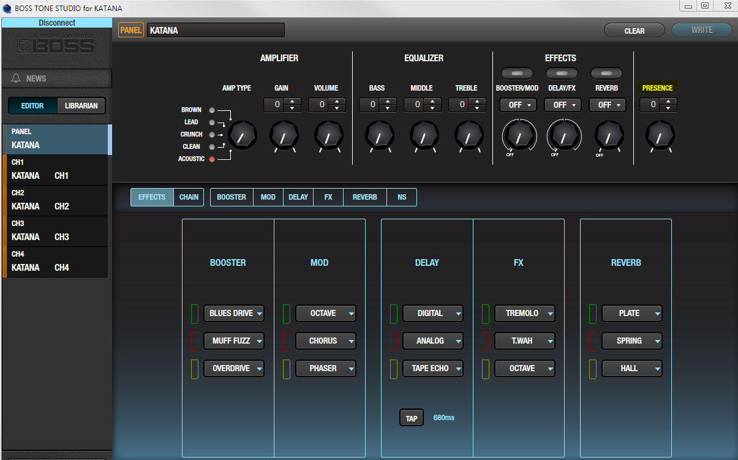Open the T.Wah FX dropdown

[525, 341]
